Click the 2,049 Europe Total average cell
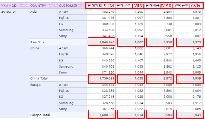 (x=188, y=115)
